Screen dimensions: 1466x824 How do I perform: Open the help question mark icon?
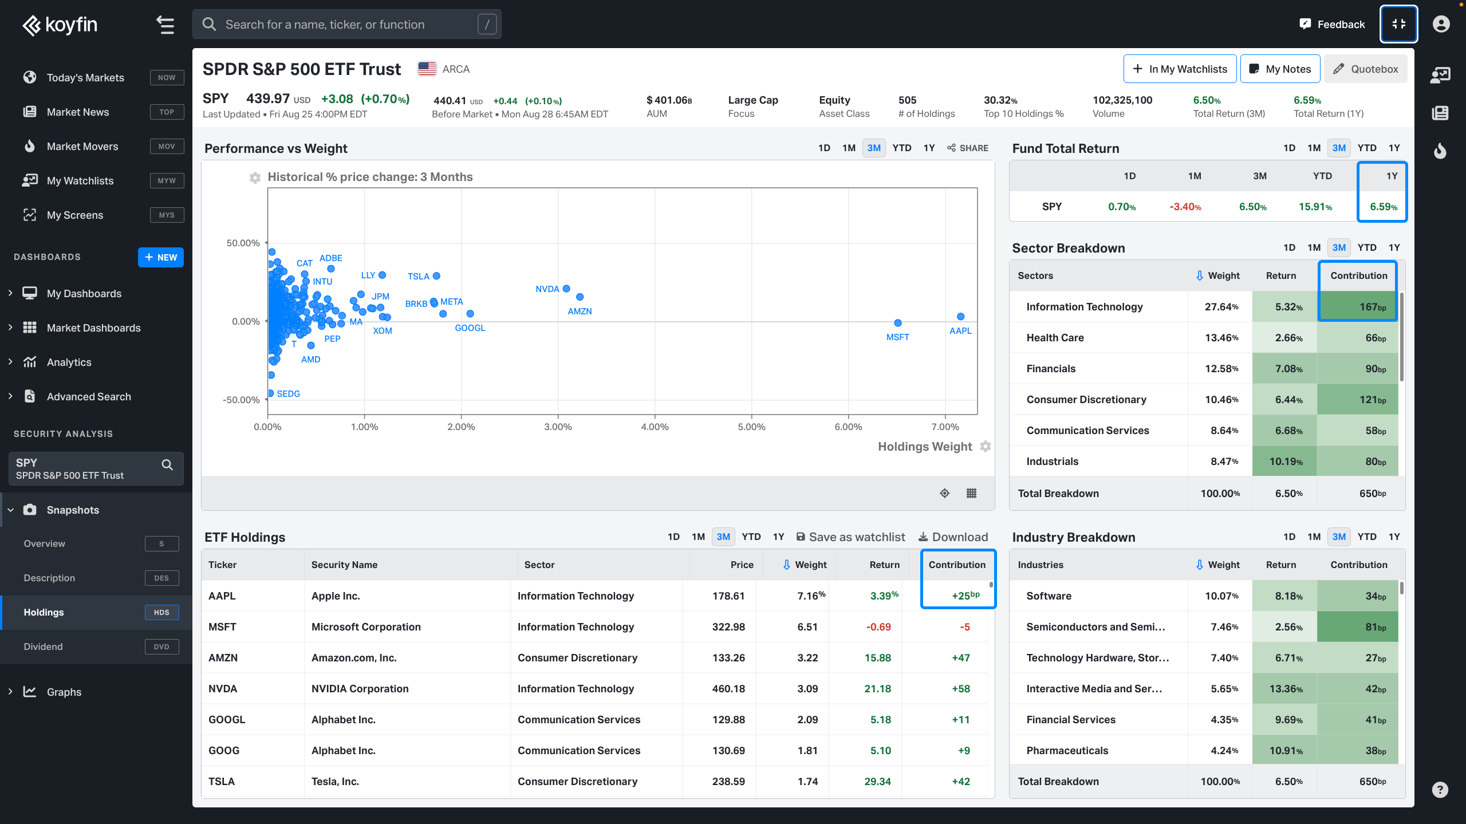point(1440,790)
